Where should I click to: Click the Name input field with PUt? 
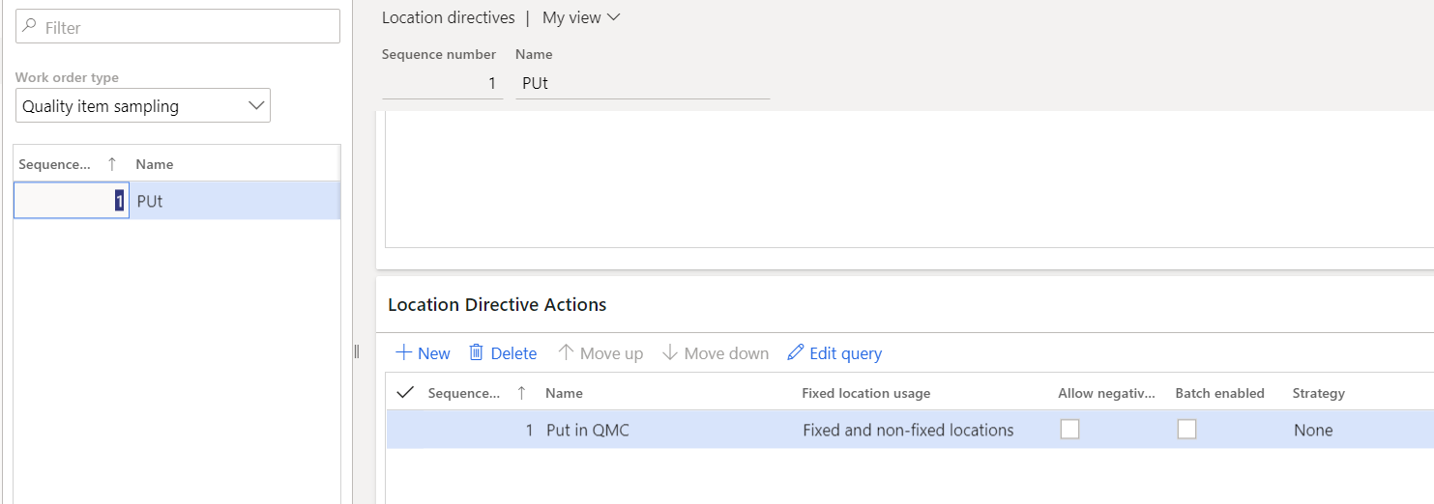[642, 84]
